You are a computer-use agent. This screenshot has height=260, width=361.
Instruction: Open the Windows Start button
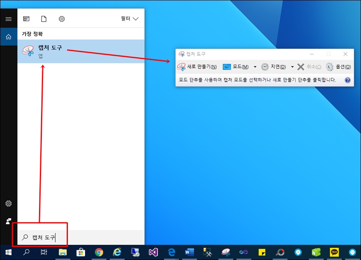coord(9,252)
